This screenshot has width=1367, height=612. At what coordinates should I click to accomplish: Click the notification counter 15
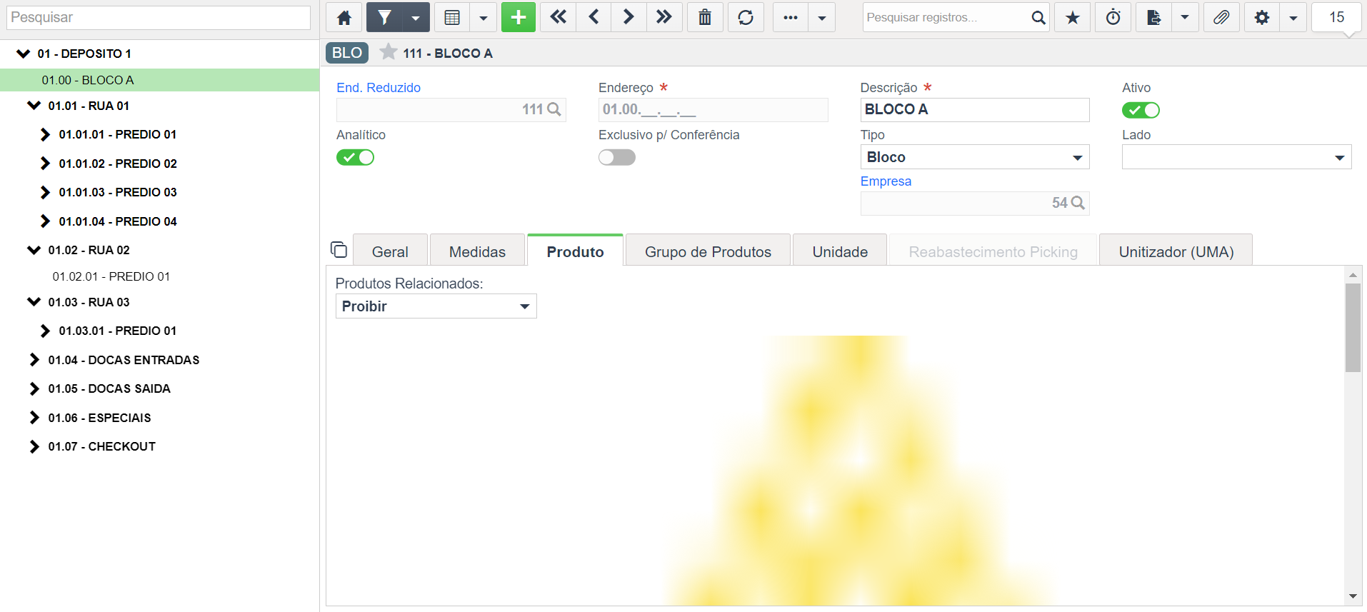pos(1337,17)
